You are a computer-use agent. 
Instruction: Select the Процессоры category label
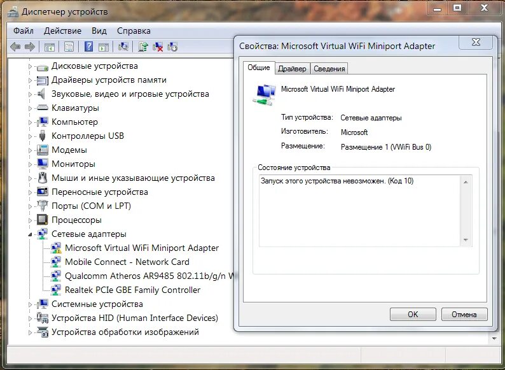pyautogui.click(x=77, y=220)
